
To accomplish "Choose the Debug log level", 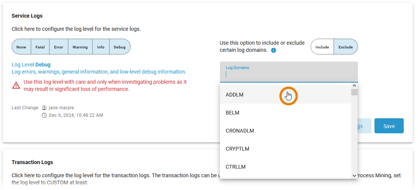I will tap(120, 47).
